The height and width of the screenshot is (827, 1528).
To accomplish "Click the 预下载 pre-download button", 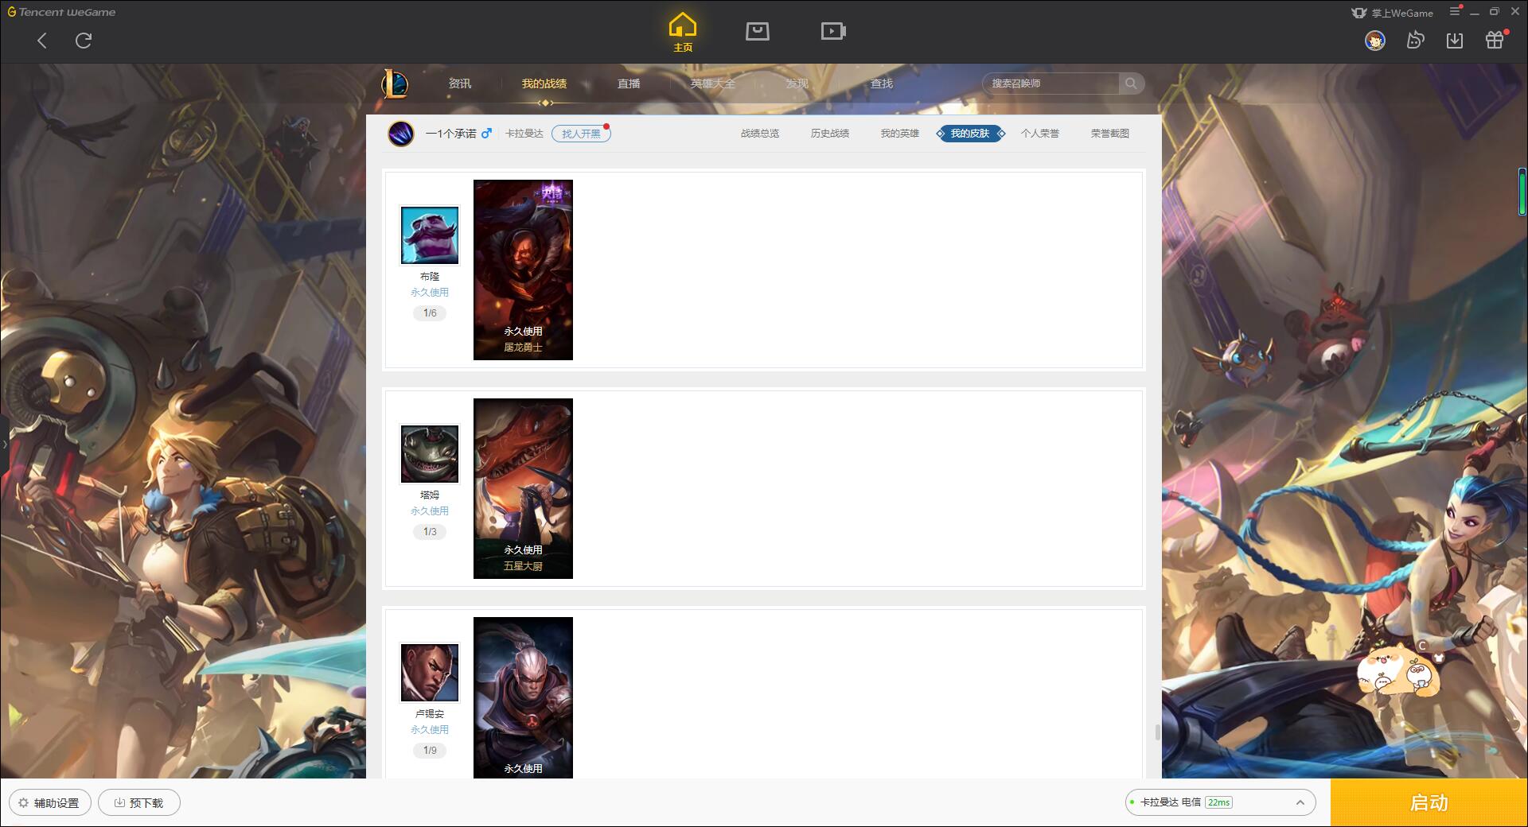I will 139,803.
